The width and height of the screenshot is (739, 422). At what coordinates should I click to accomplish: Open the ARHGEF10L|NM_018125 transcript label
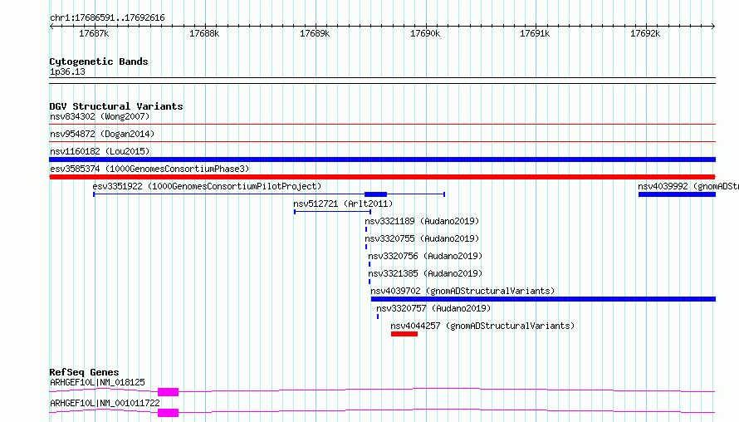click(97, 382)
